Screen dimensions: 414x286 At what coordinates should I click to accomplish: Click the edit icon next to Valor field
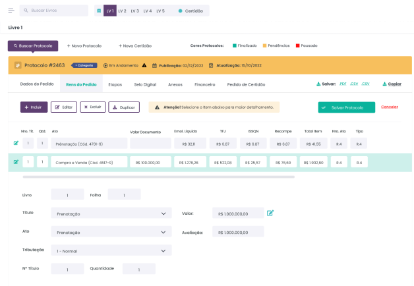pyautogui.click(x=270, y=213)
